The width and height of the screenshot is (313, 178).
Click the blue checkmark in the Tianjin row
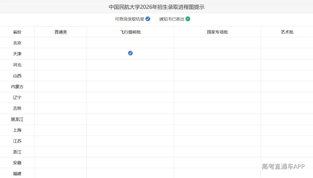click(x=130, y=53)
